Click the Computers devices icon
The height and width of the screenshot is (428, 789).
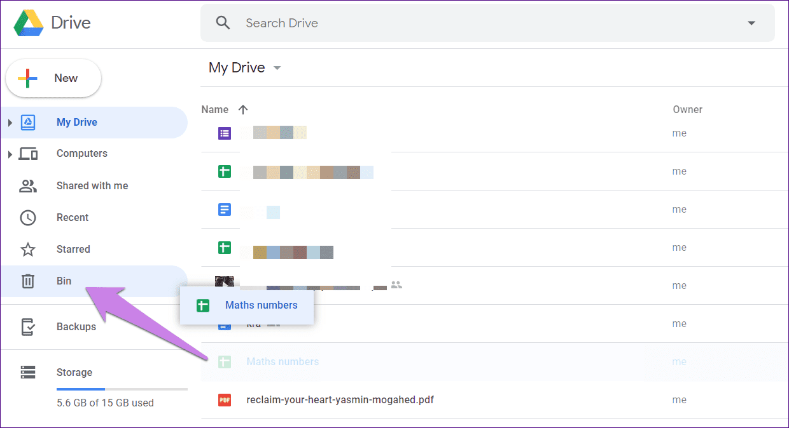(28, 154)
